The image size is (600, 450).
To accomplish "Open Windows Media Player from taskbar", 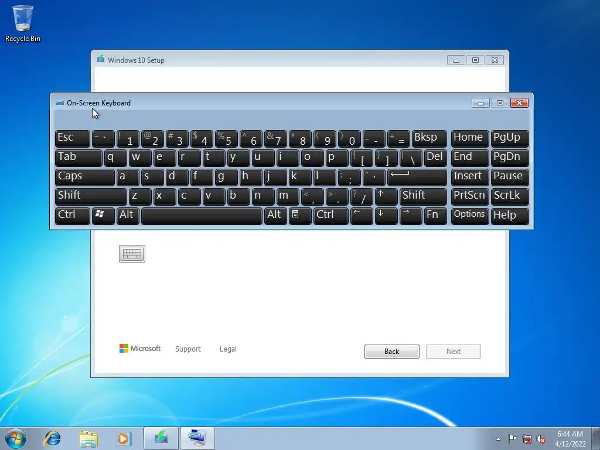I will 124,438.
